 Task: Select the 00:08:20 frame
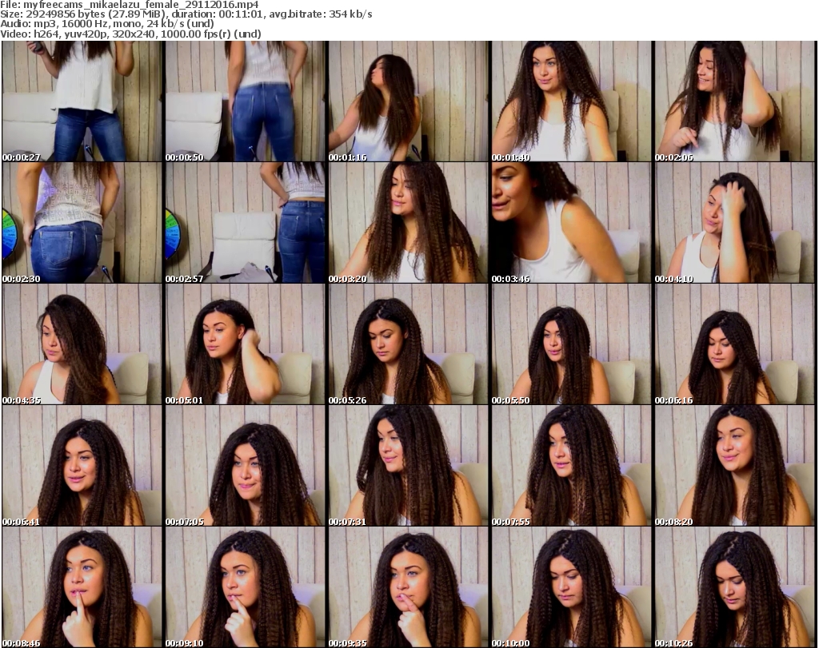pyautogui.click(x=734, y=466)
